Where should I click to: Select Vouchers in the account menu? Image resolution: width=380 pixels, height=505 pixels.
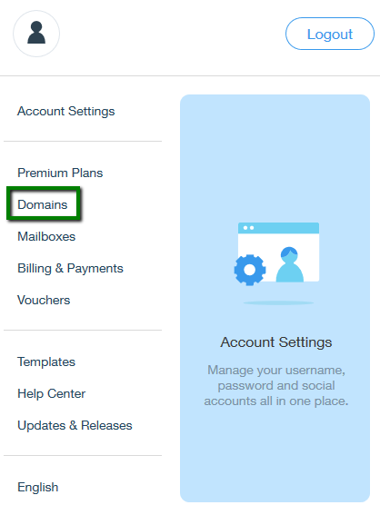44,300
